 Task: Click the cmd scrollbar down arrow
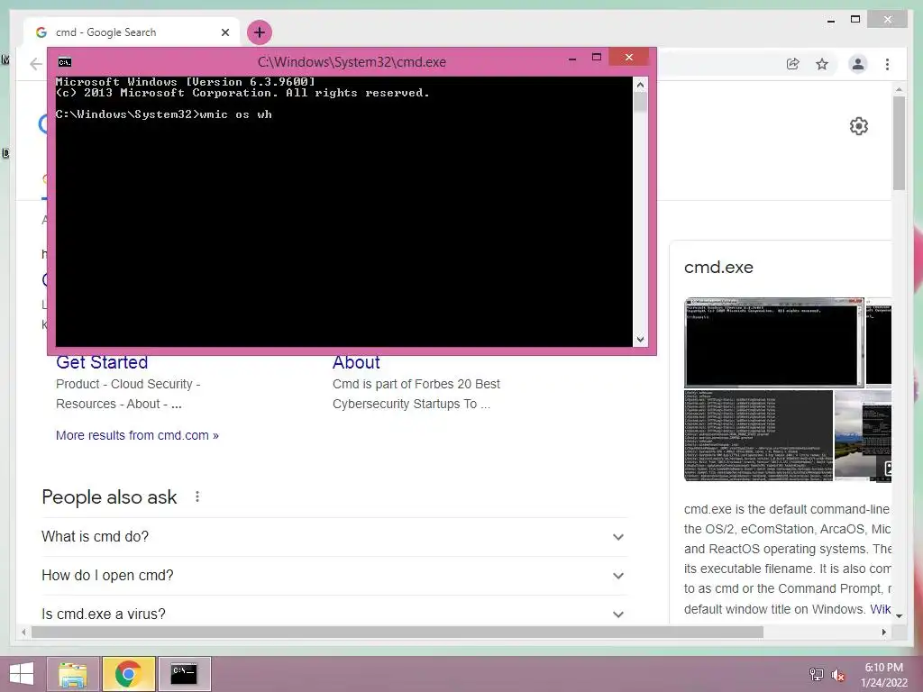tap(641, 340)
